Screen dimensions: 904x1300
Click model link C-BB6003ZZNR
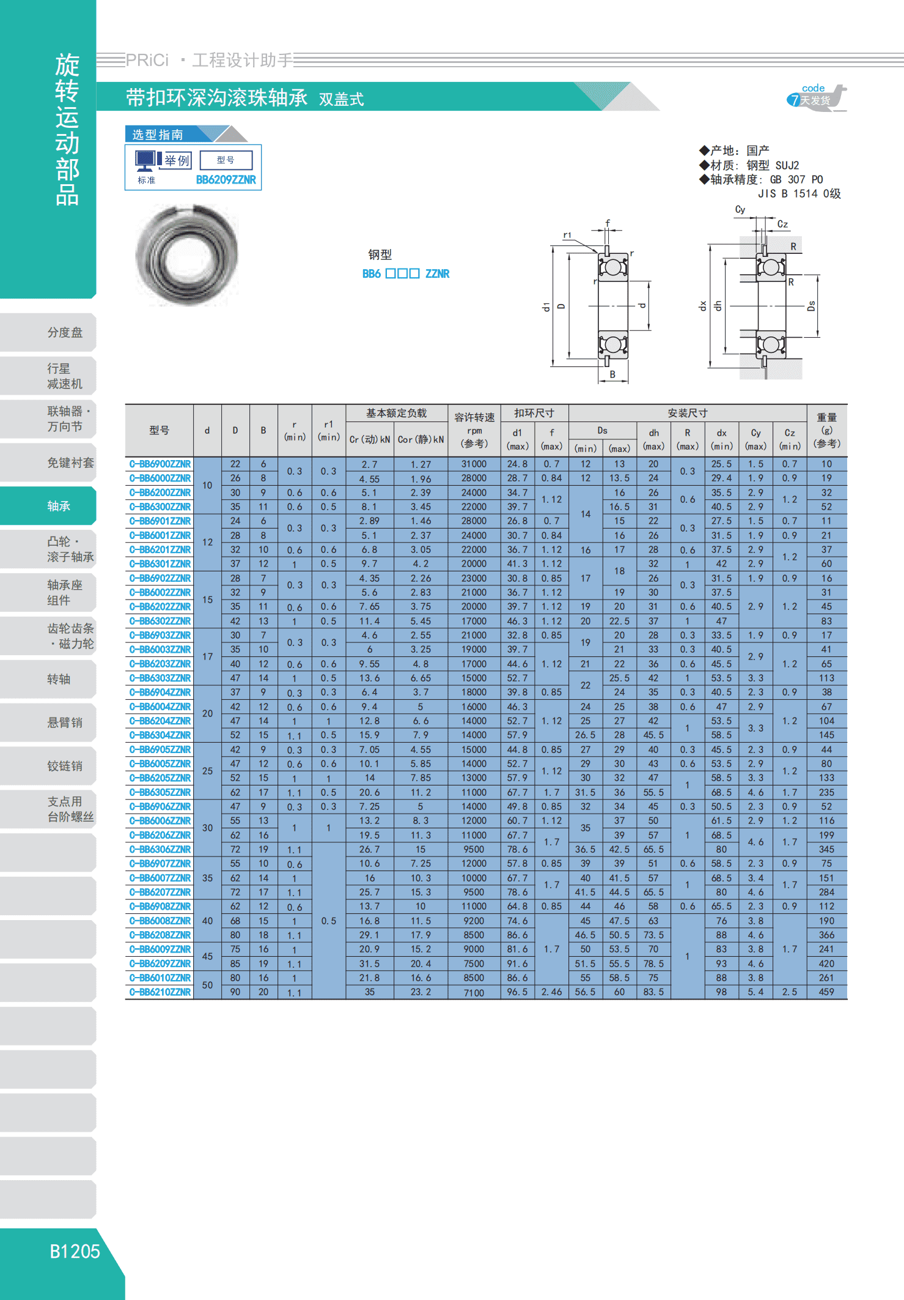click(160, 650)
